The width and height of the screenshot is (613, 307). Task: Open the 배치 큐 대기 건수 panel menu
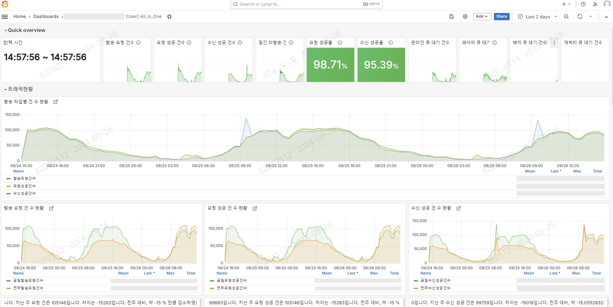(x=554, y=43)
